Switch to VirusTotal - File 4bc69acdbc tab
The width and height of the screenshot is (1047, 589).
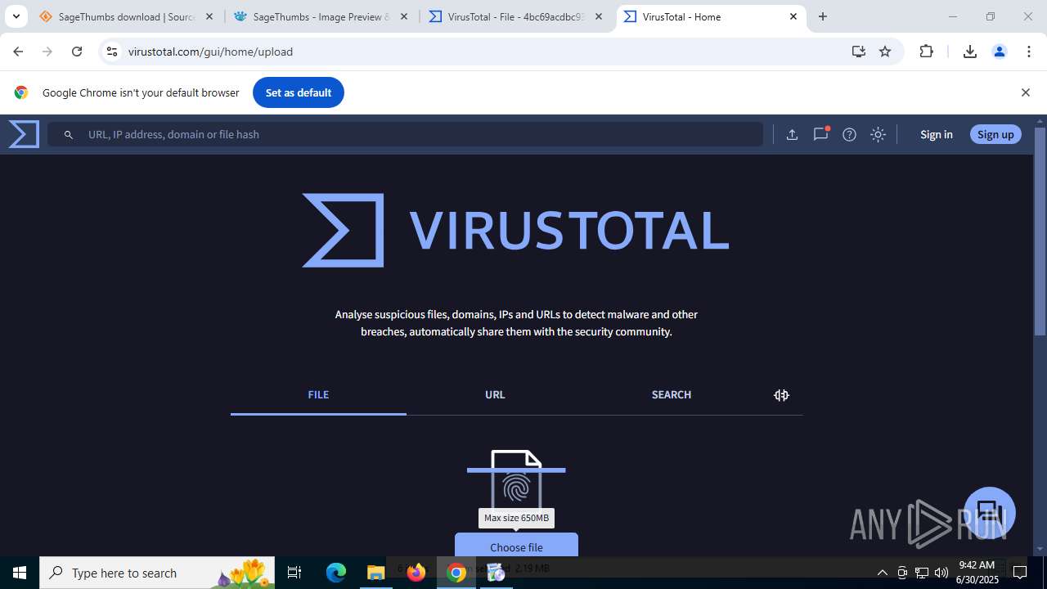(515, 16)
